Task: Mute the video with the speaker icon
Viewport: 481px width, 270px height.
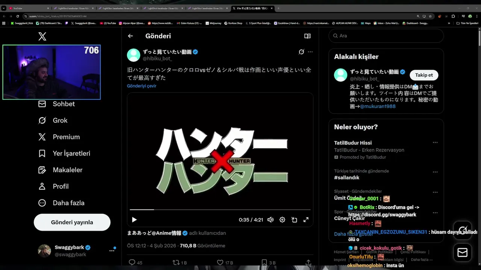Action: [x=270, y=220]
